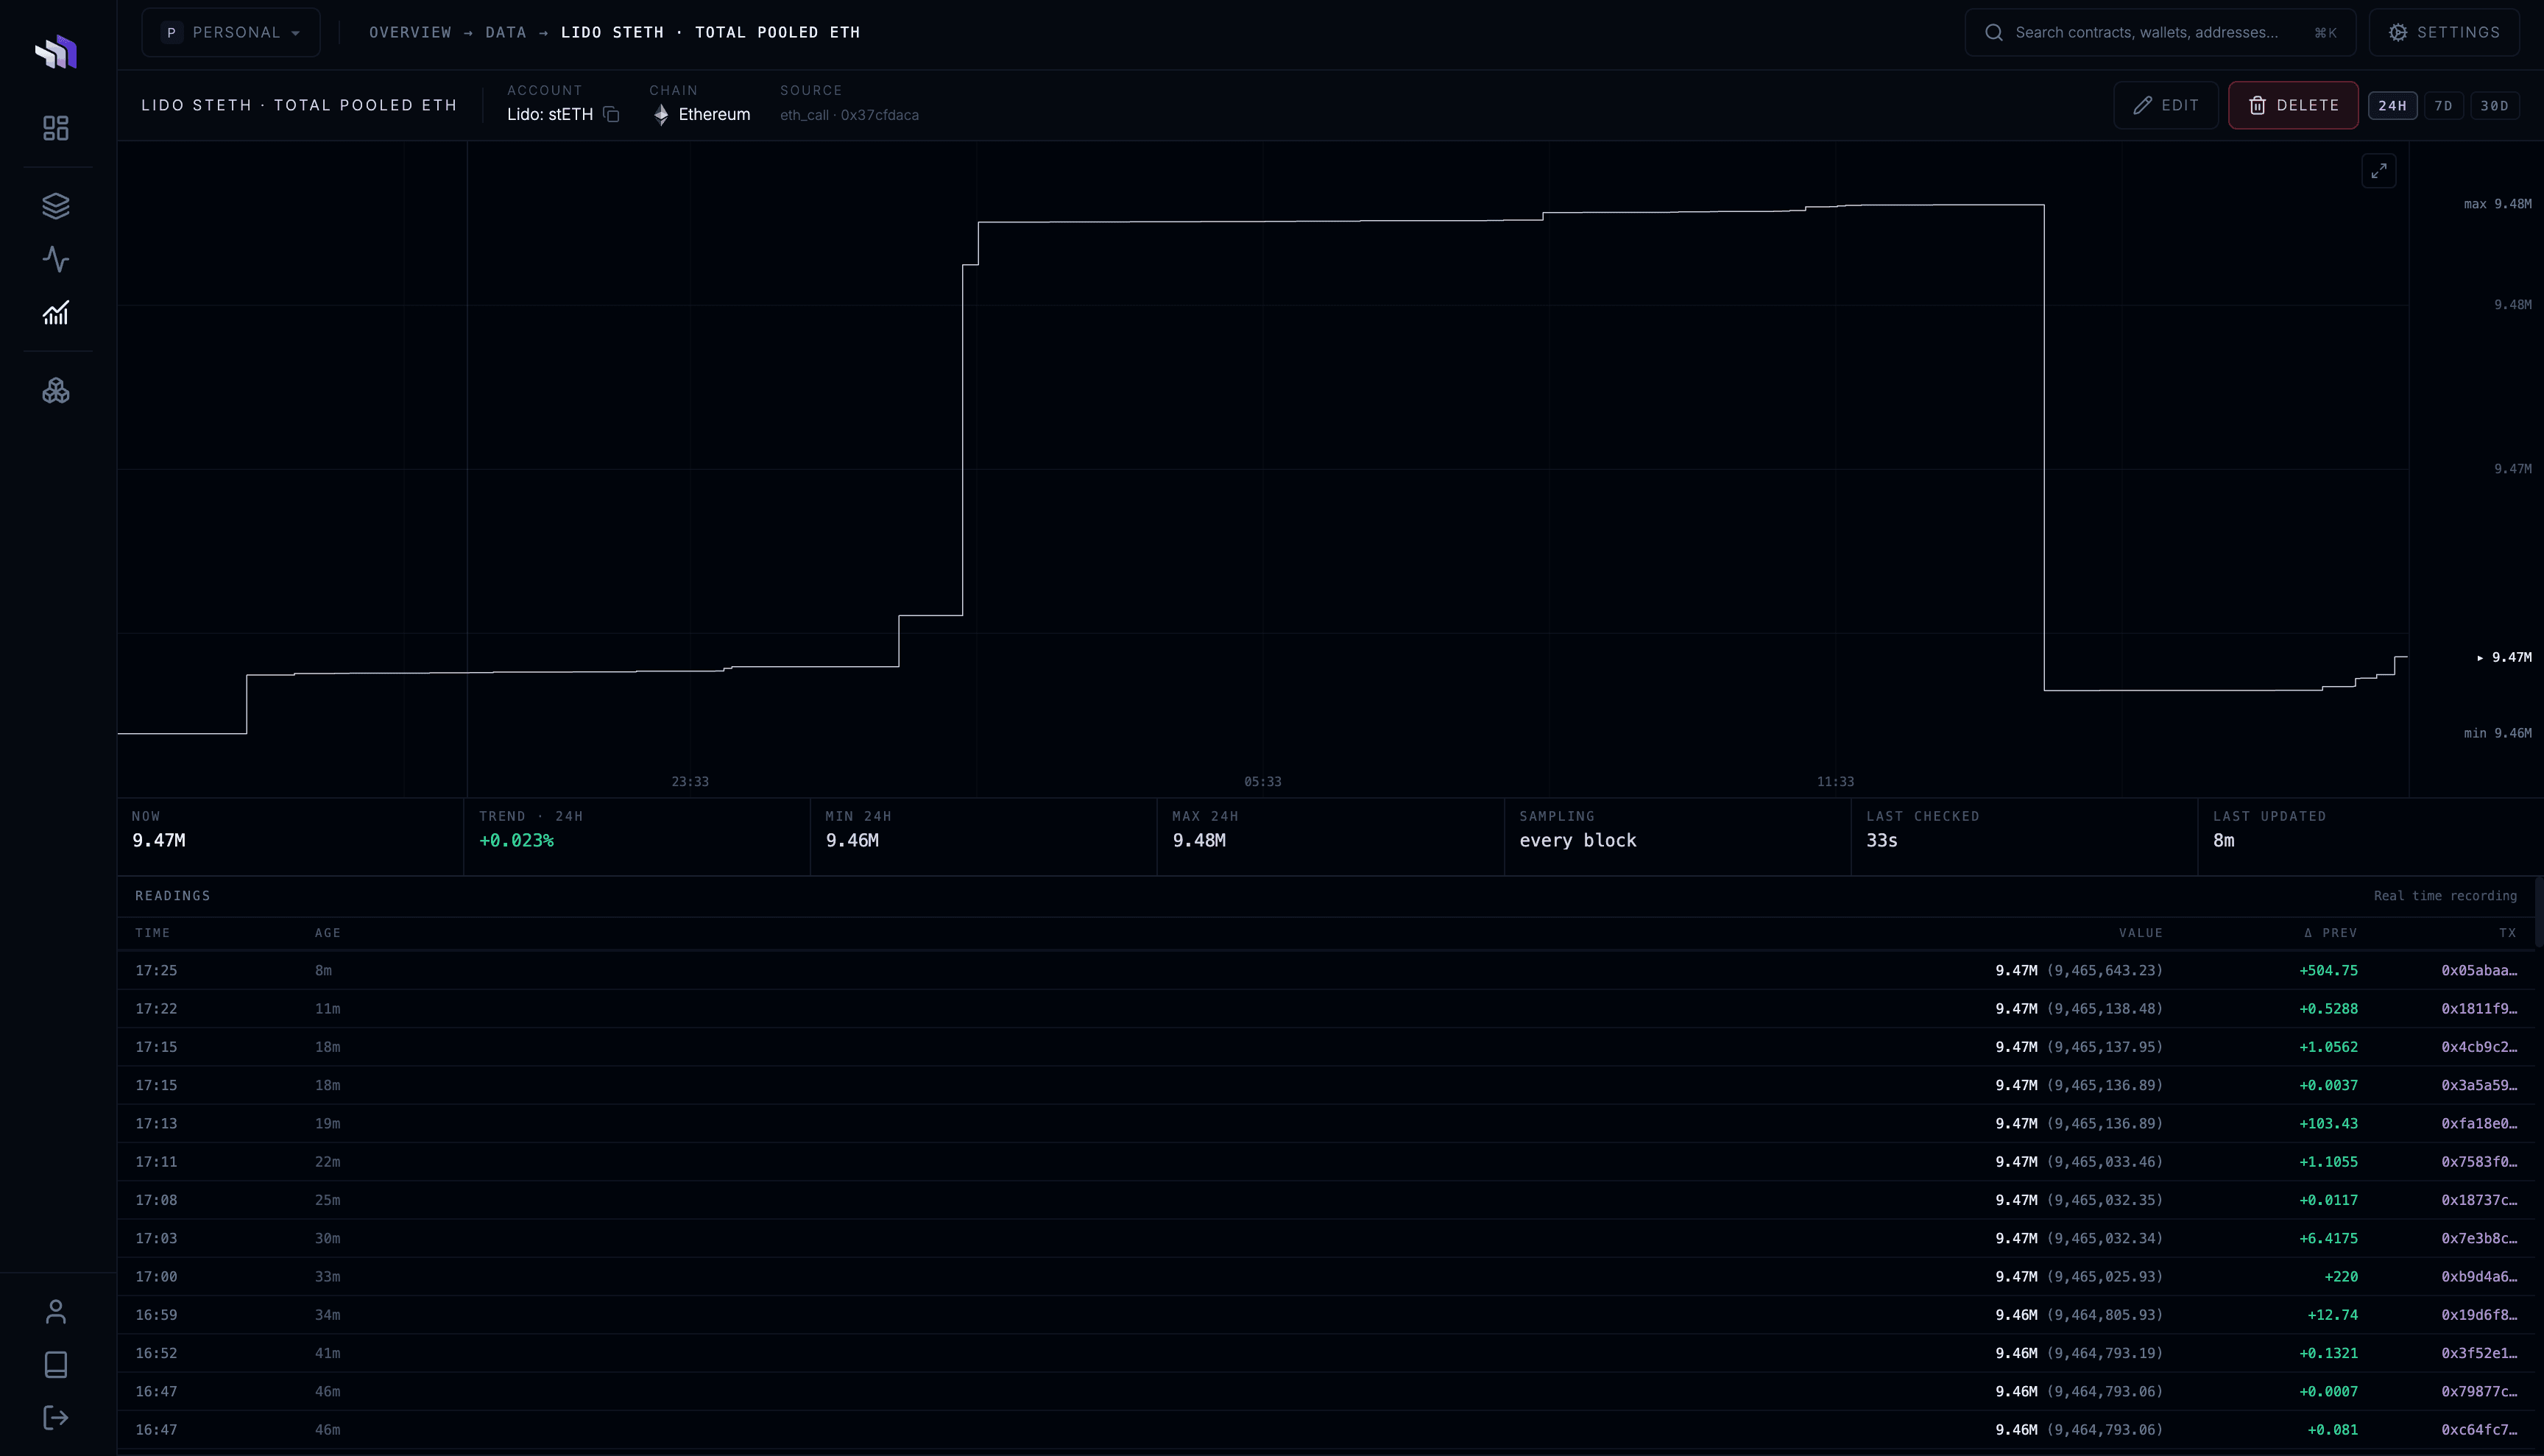Screen dimensions: 2544x1456
Task: Click the EDIT button
Action: point(2166,106)
